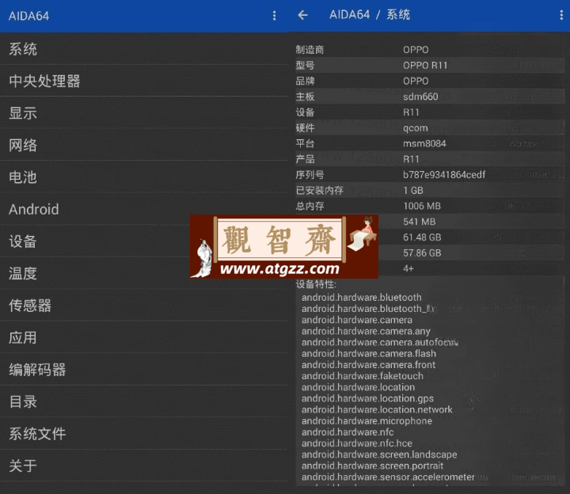Click android.hardware.faketouch line

coord(363,376)
